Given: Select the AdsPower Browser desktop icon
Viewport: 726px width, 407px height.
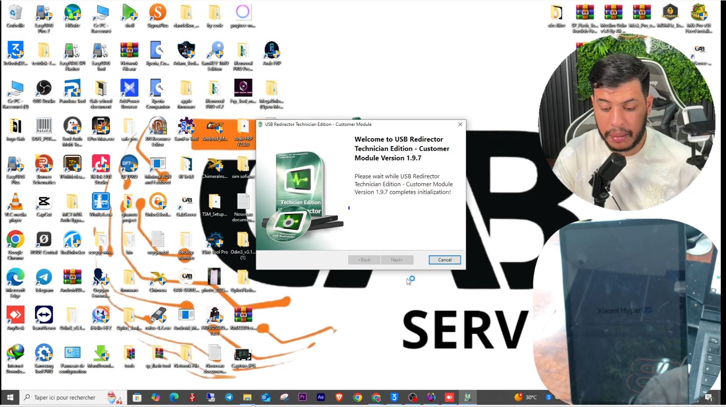Looking at the screenshot, I should point(129,94).
